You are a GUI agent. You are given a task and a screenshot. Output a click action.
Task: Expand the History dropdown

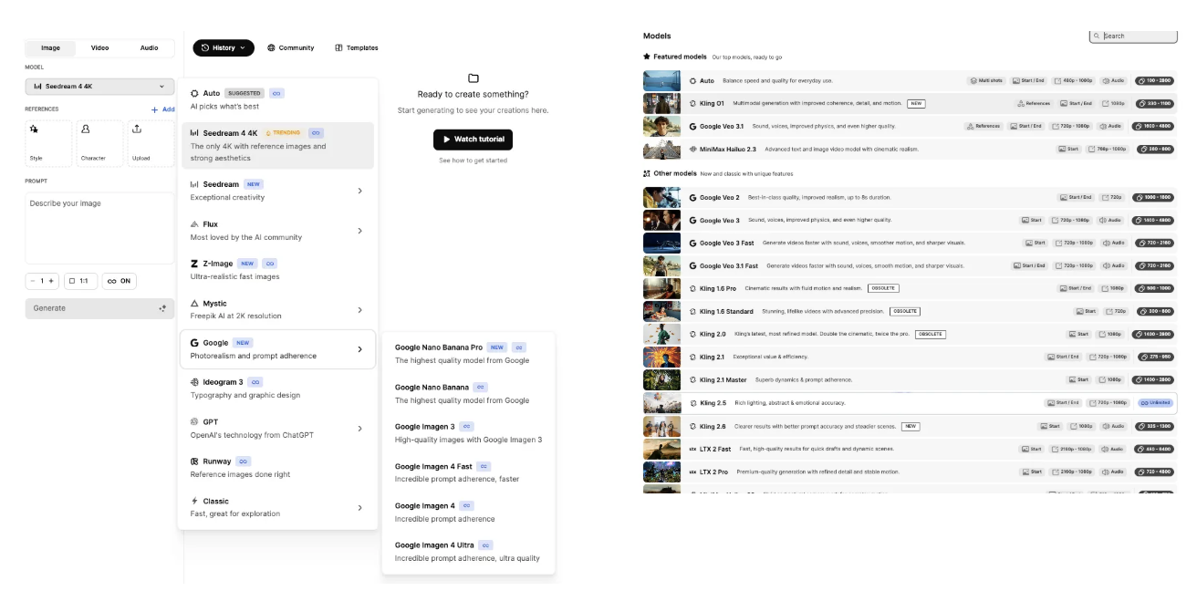tap(224, 47)
